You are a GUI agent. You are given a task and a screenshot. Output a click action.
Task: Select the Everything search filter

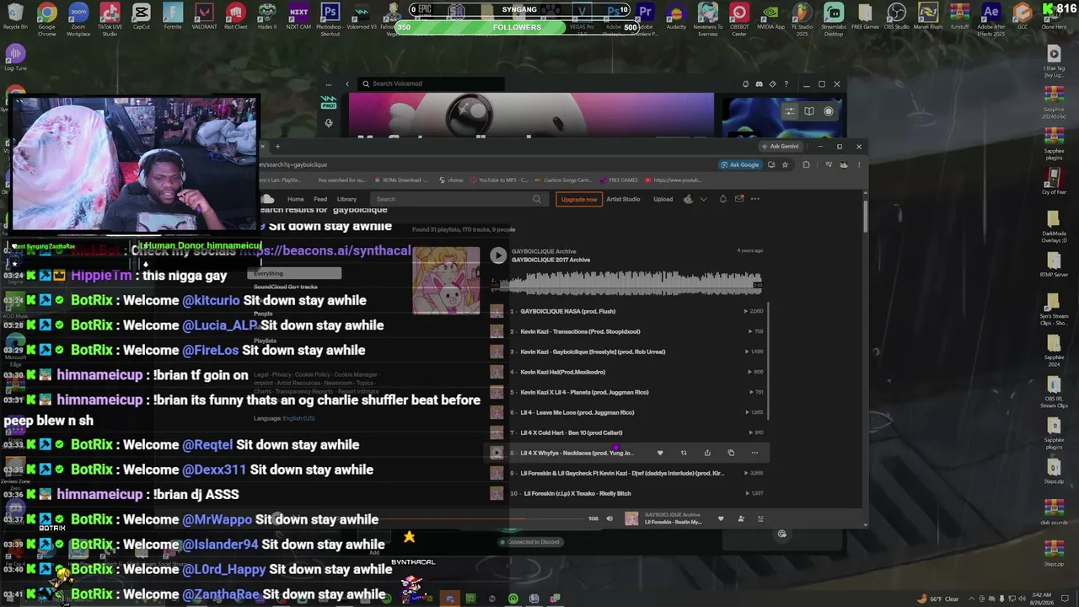294,273
